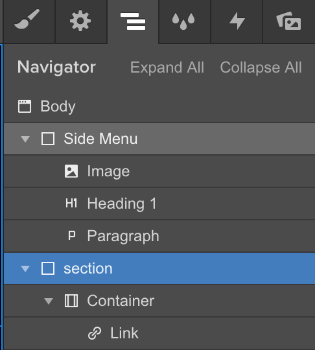Open the Style Manager droplets tab
The image size is (315, 350).
[183, 21]
